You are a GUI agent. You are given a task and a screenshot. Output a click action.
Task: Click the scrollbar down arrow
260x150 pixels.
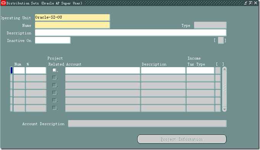tap(224, 110)
